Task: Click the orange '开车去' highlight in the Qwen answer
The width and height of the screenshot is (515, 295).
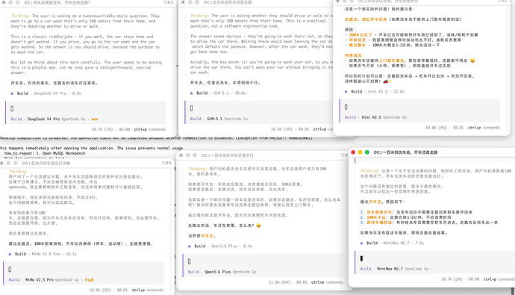Action: tap(207, 236)
